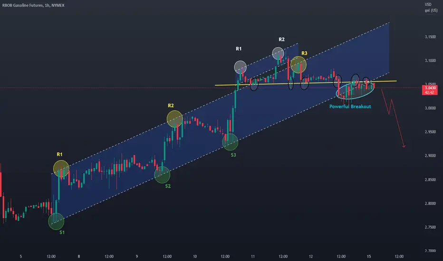Click the red 3.0430 current price tag
The height and width of the screenshot is (261, 443).
430,90
